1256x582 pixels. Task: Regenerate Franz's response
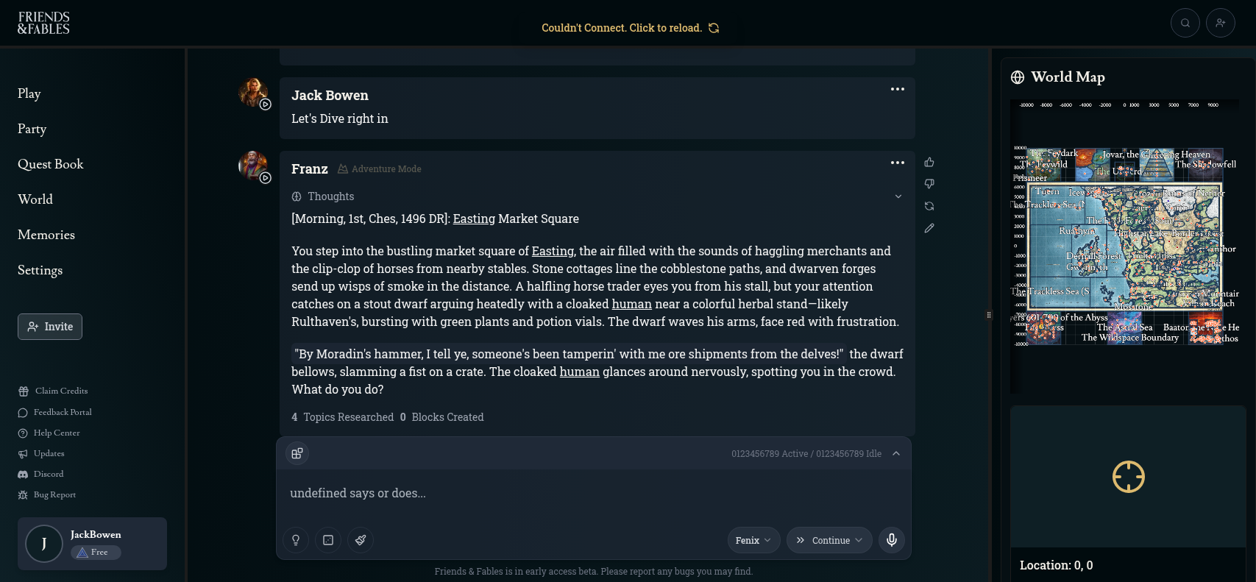929,206
